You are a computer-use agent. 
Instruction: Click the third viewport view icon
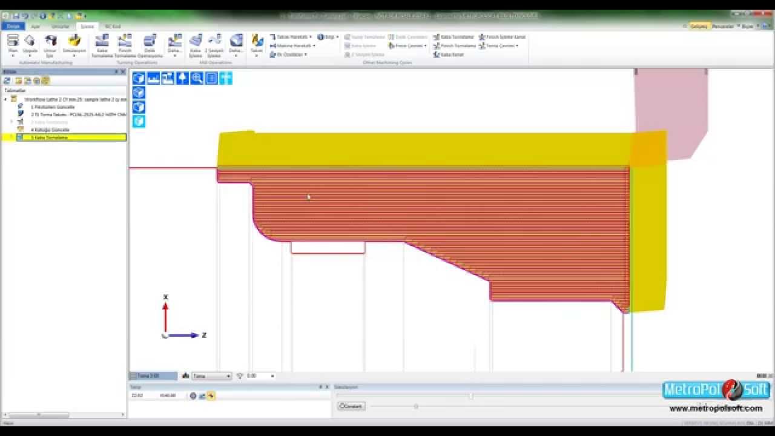tap(168, 78)
